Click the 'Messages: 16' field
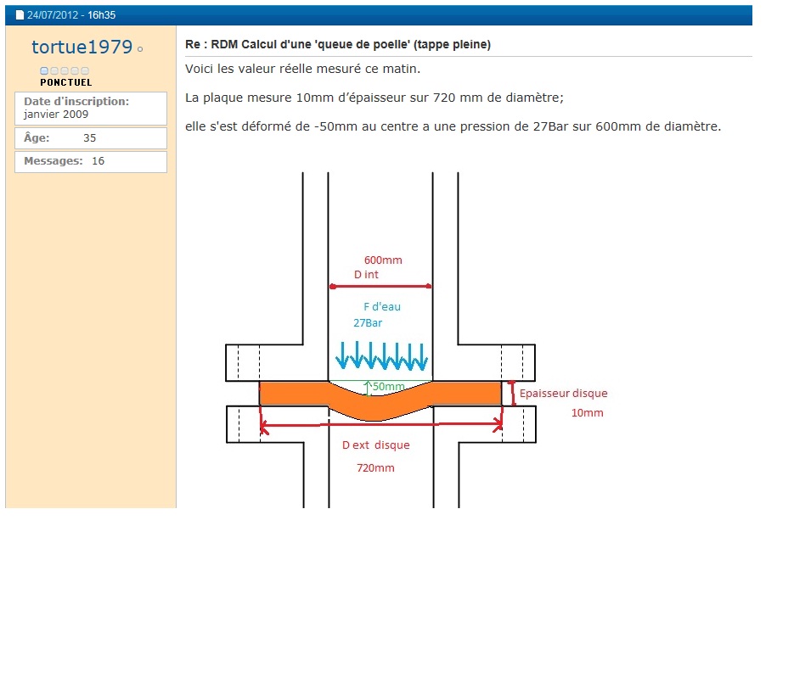 pos(91,161)
